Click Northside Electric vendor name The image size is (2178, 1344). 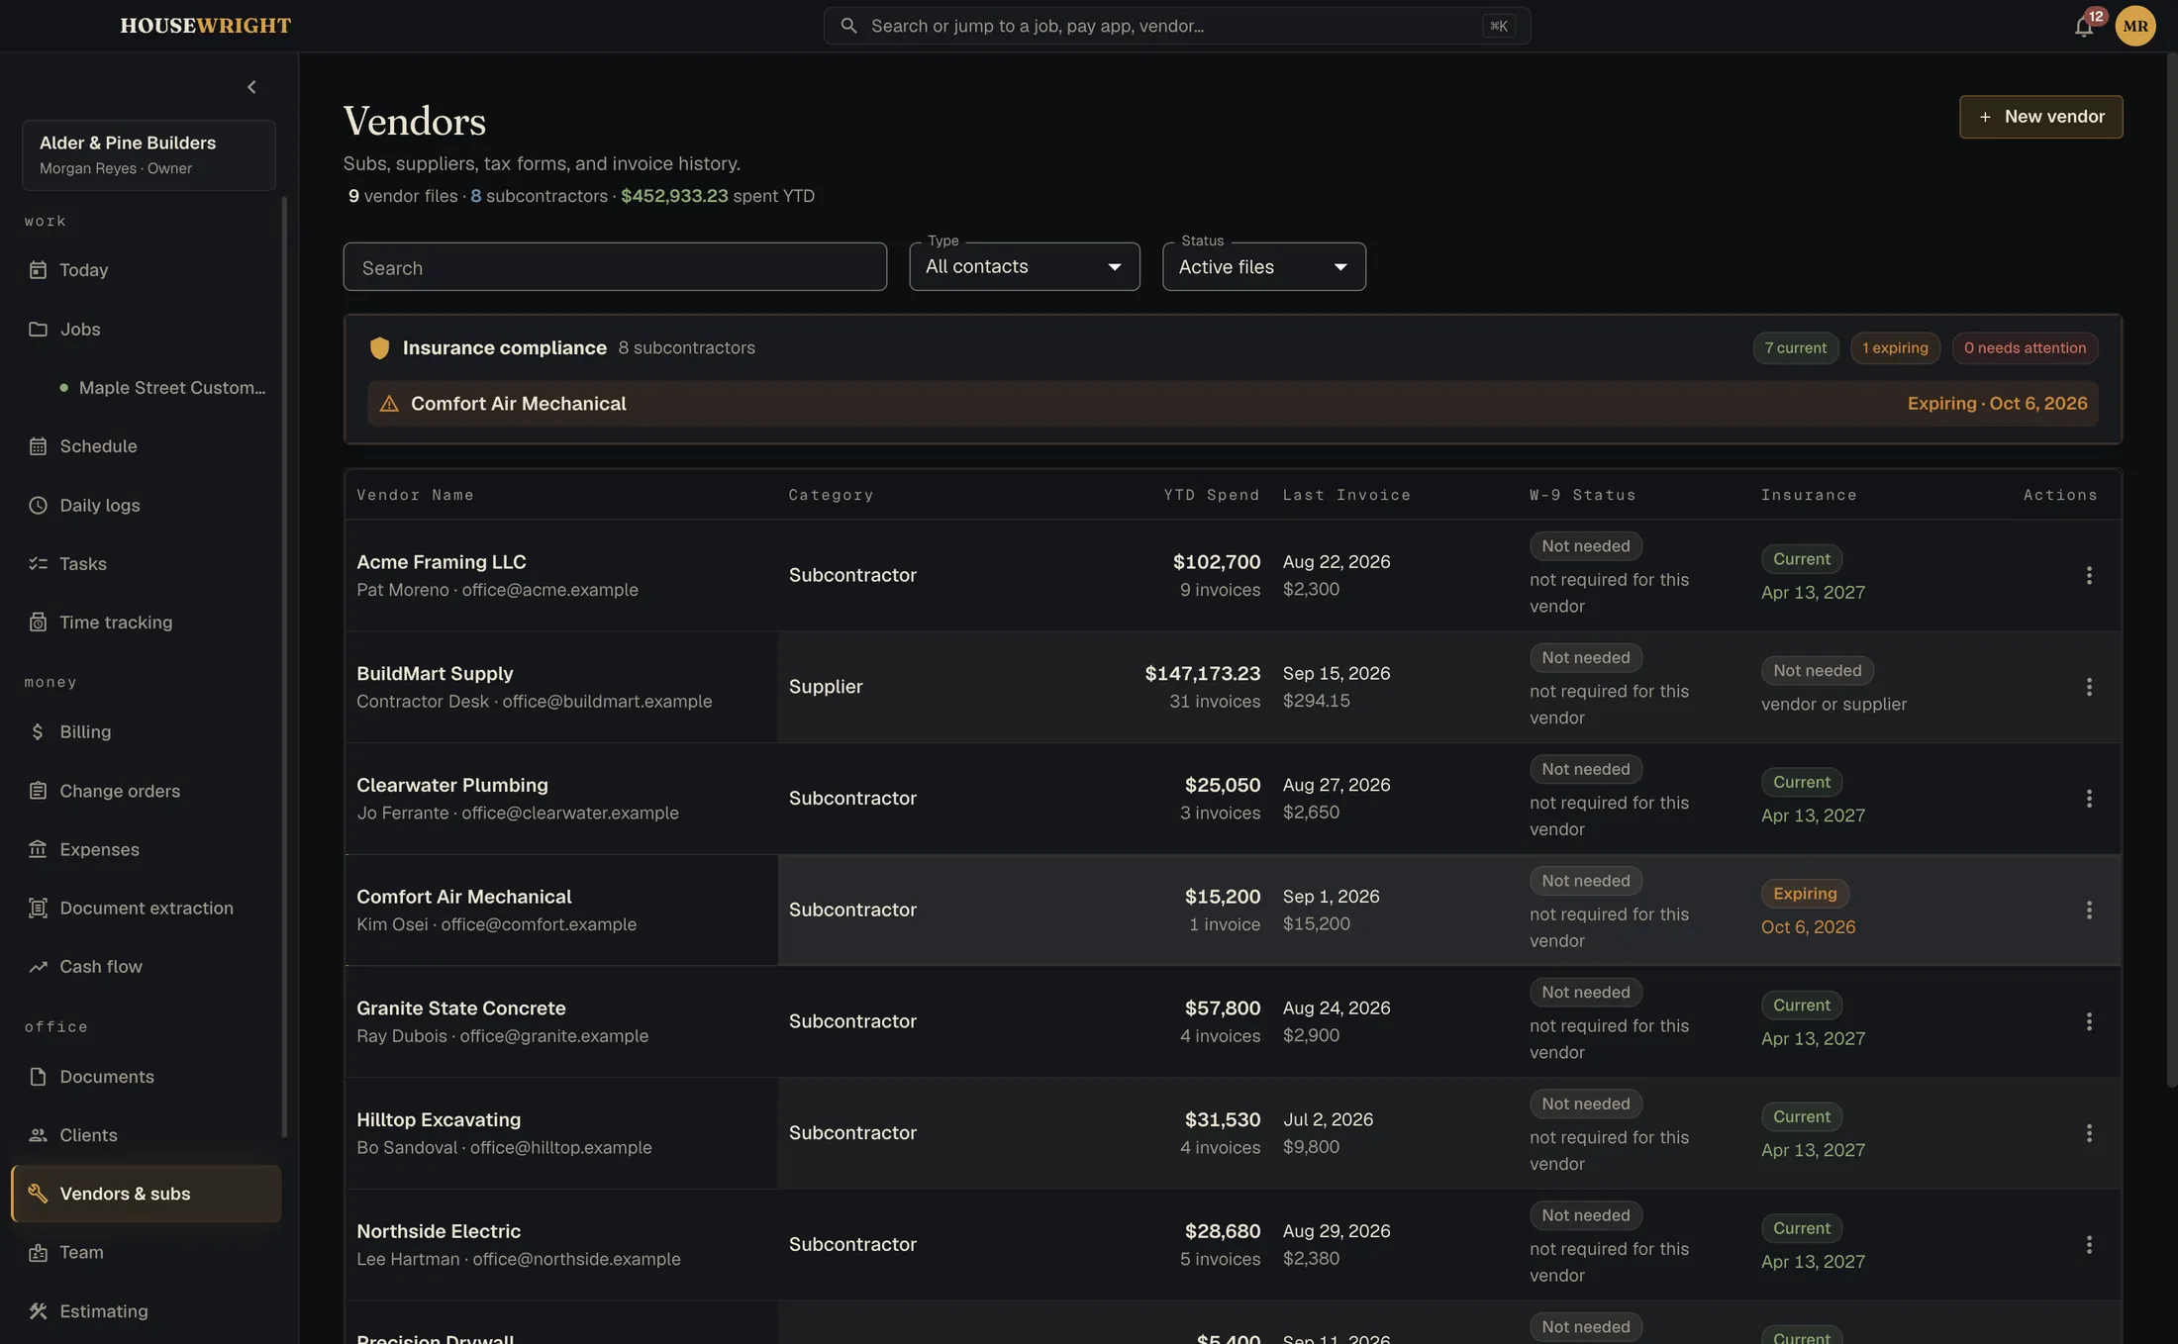tap(438, 1231)
